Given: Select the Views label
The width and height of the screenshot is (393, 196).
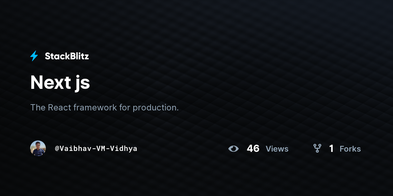Looking at the screenshot, I should [x=277, y=149].
